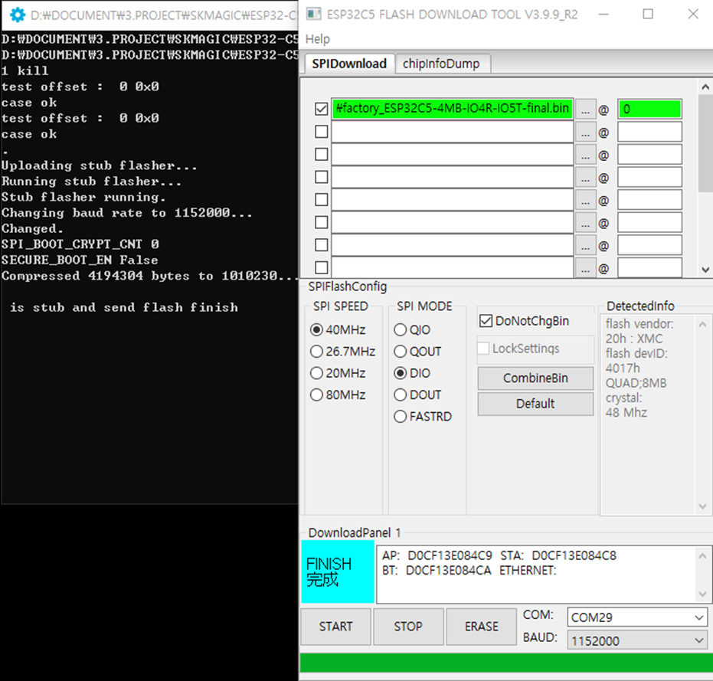Check the fifth file row checkbox
713x681 pixels.
click(322, 199)
